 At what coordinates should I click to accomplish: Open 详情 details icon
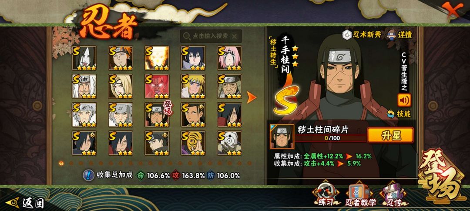(x=400, y=34)
